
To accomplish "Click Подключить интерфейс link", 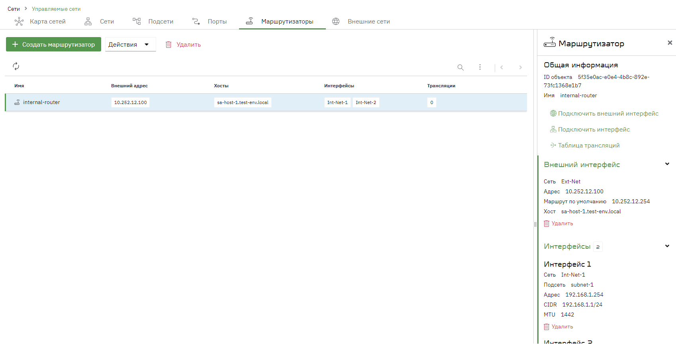I will (590, 130).
